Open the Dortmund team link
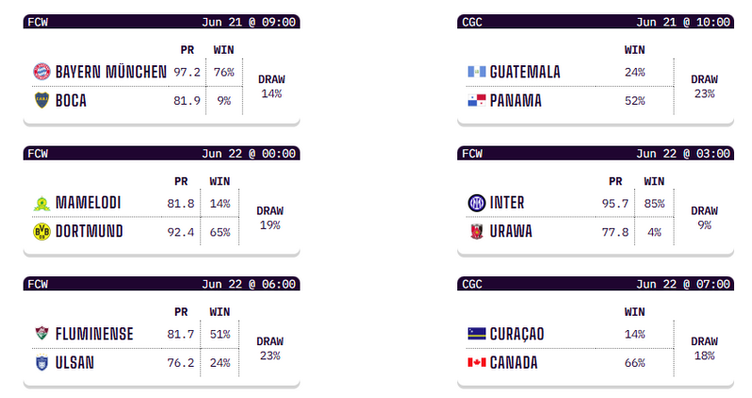This screenshot has width=752, height=398. tap(89, 231)
